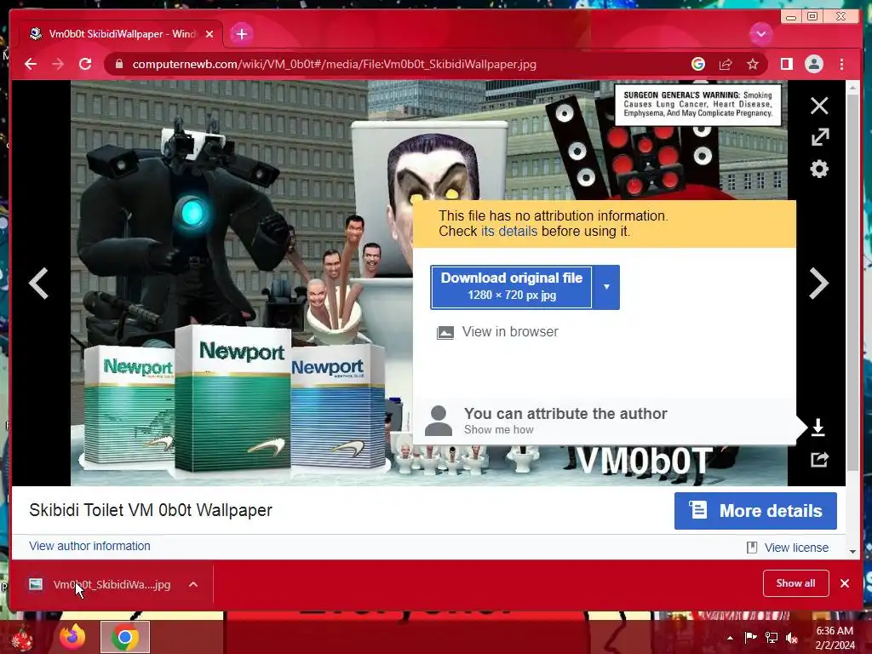
Task: Click the page vertical scrollbar
Action: (x=852, y=284)
